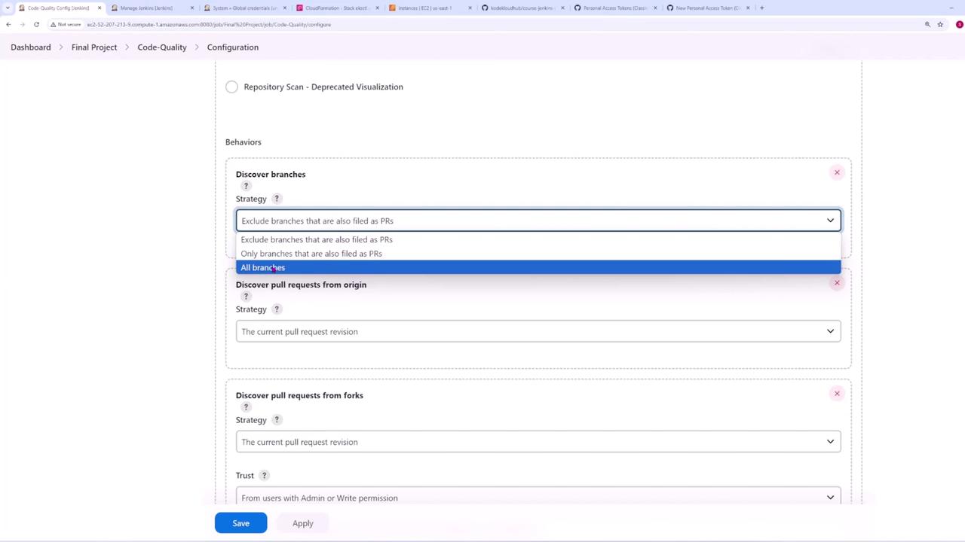Screen dimensions: 965x542
Task: Go back to previous page
Action: [x=8, y=24]
